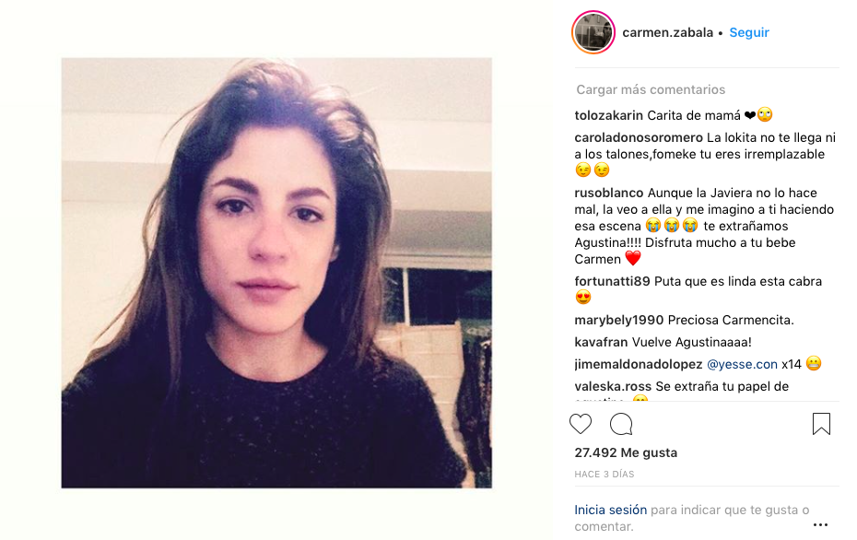Screen dimensions: 857x540
Task: Visit marybely1990's profile
Action: pos(618,321)
